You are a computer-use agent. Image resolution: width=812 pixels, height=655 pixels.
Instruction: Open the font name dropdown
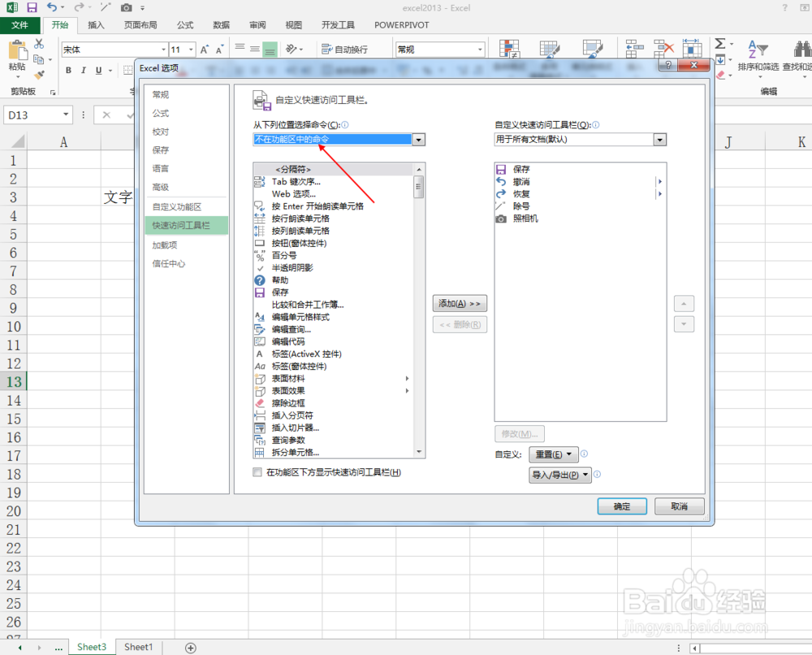164,50
